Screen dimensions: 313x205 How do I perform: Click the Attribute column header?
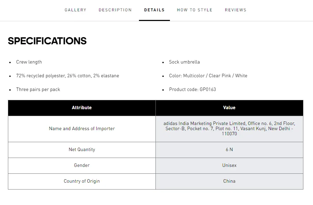coord(82,108)
